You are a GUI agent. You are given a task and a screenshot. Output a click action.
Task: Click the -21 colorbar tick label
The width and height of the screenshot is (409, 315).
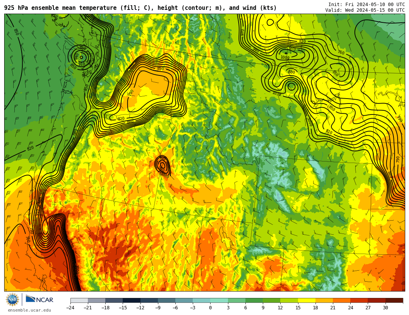click(x=88, y=308)
